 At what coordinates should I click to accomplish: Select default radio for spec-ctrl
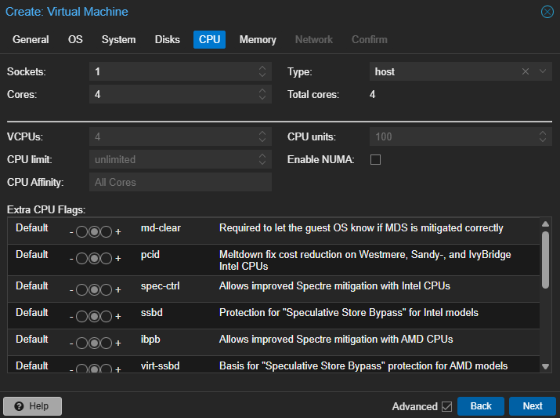point(94,290)
